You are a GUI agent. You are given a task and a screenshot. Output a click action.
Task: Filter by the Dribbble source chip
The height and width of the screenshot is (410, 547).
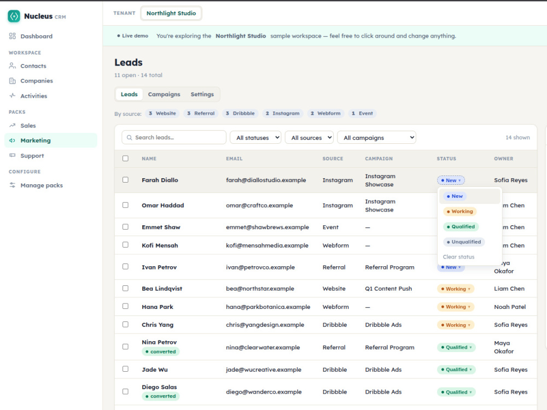point(240,113)
